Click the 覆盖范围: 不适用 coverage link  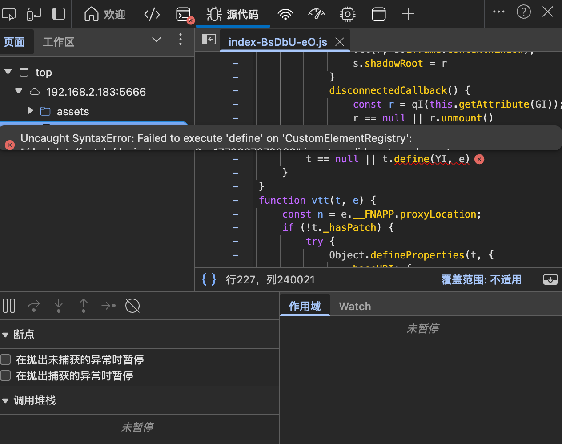[481, 279]
